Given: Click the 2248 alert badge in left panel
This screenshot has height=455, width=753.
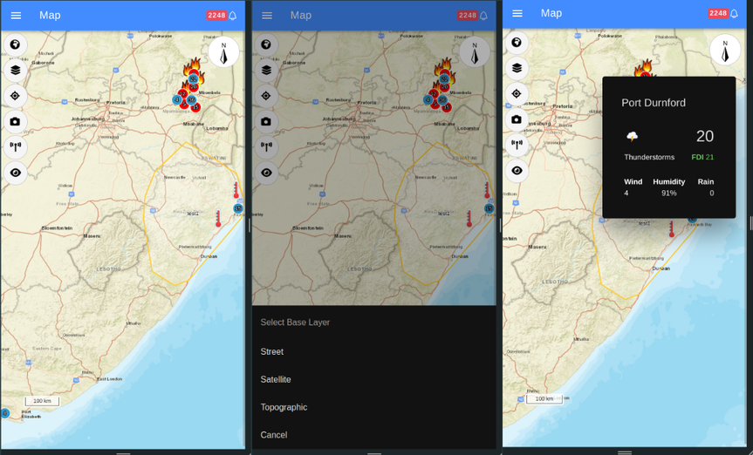Looking at the screenshot, I should (216, 16).
